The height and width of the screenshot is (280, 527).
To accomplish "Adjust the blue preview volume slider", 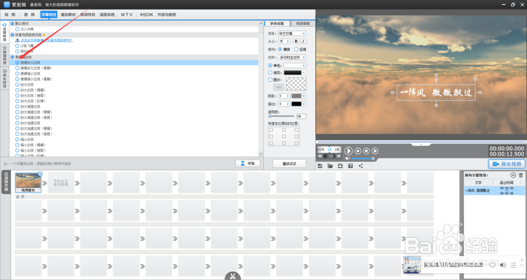I will point(363,158).
